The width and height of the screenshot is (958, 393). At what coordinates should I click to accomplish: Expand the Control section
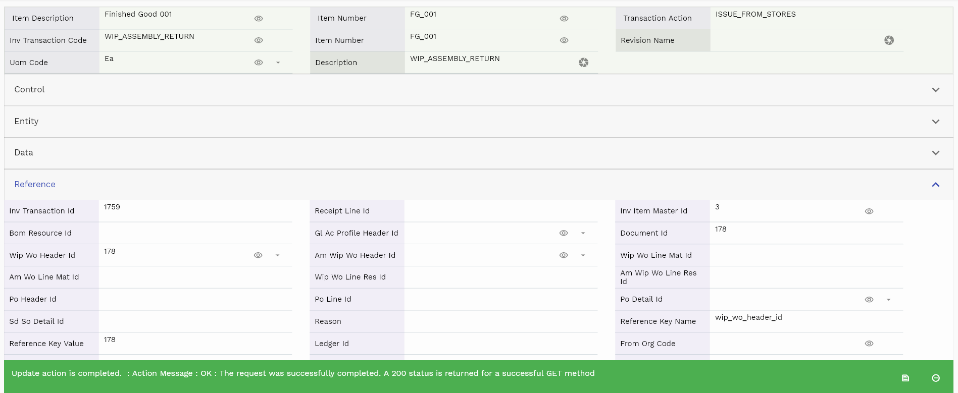[935, 90]
